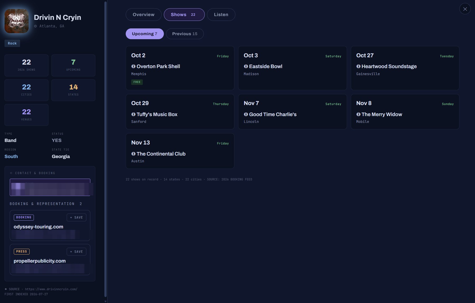475x303 pixels.
Task: Open propellerpublicity.com press link
Action: coord(40,261)
